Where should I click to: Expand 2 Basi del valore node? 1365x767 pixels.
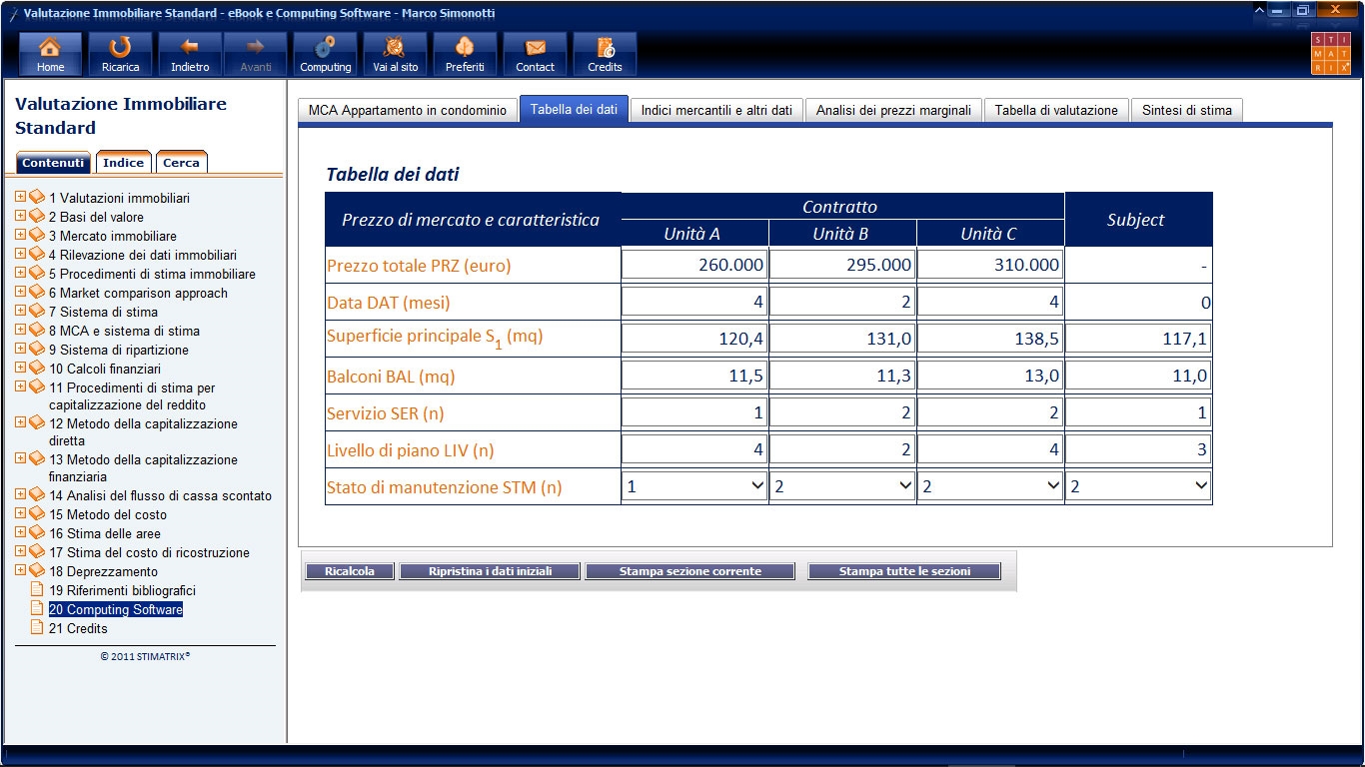(x=20, y=216)
